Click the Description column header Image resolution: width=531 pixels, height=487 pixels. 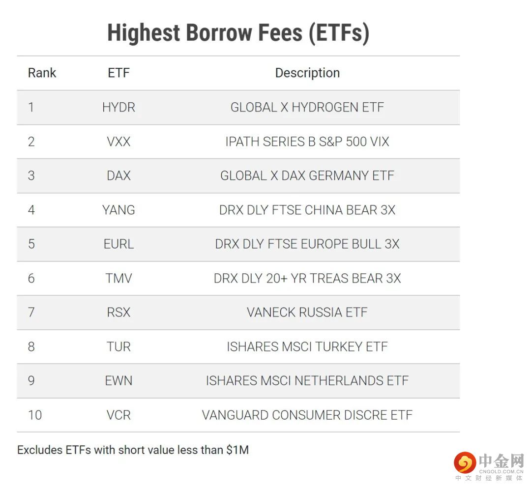click(307, 73)
